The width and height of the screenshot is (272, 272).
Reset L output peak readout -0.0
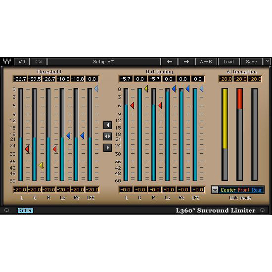[126, 189]
